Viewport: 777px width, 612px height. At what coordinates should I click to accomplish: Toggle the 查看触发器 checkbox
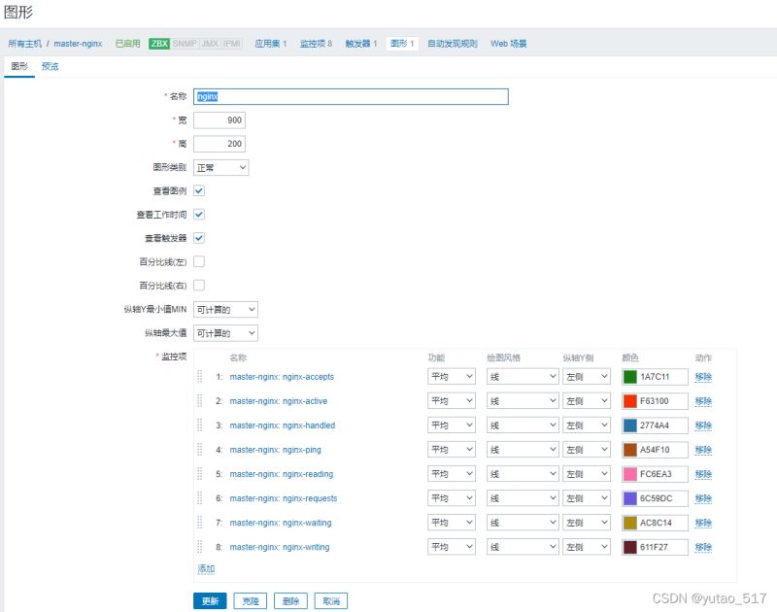click(x=199, y=238)
